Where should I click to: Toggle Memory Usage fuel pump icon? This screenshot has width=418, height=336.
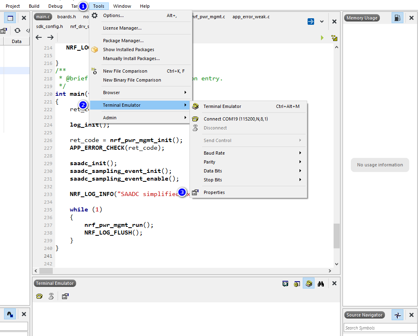tap(397, 18)
